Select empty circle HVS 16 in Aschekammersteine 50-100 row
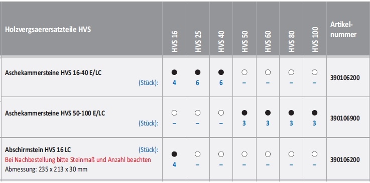 tap(174, 113)
